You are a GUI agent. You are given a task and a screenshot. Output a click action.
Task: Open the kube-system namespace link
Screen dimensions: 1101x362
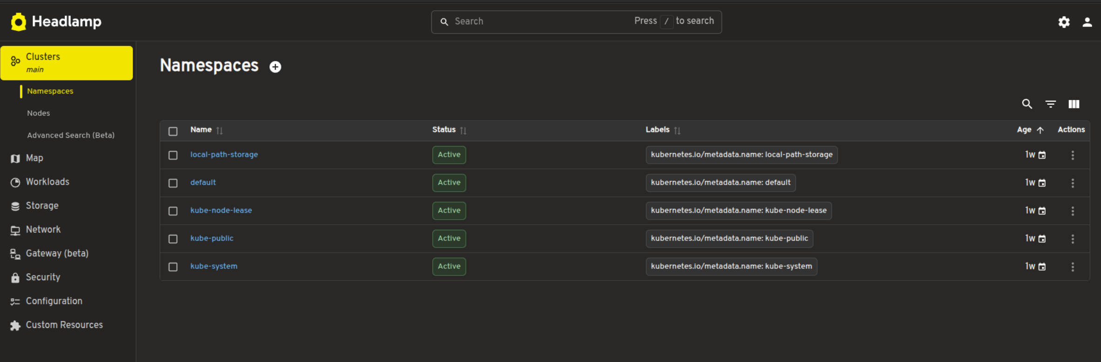click(x=214, y=266)
